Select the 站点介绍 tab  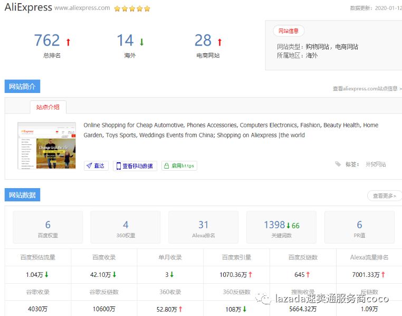click(48, 107)
